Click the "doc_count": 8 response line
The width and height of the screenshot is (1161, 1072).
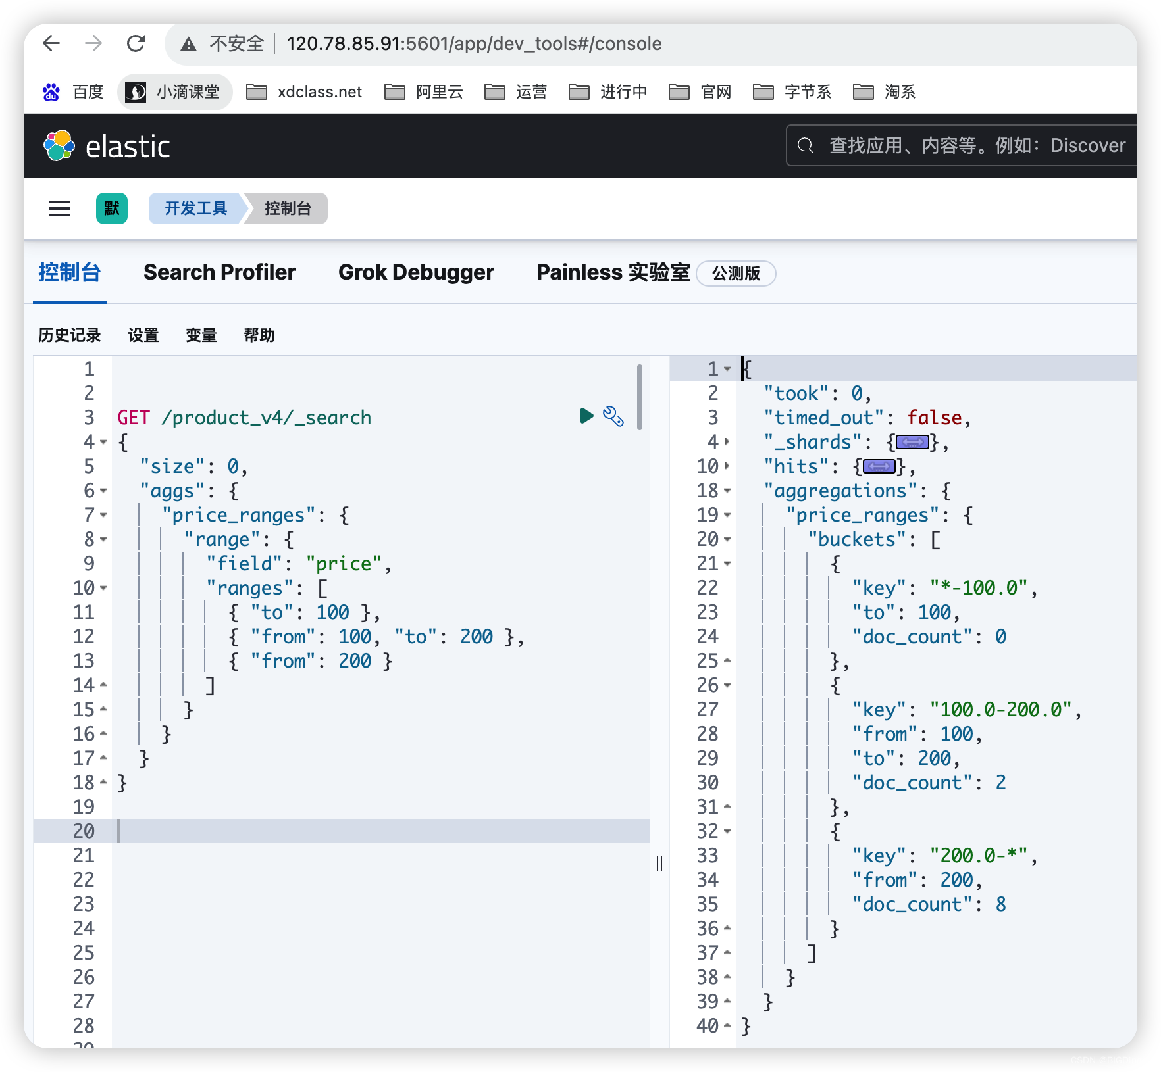point(929,904)
